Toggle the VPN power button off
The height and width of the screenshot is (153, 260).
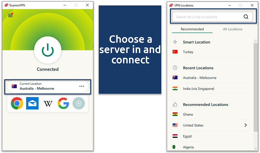[x=48, y=50]
